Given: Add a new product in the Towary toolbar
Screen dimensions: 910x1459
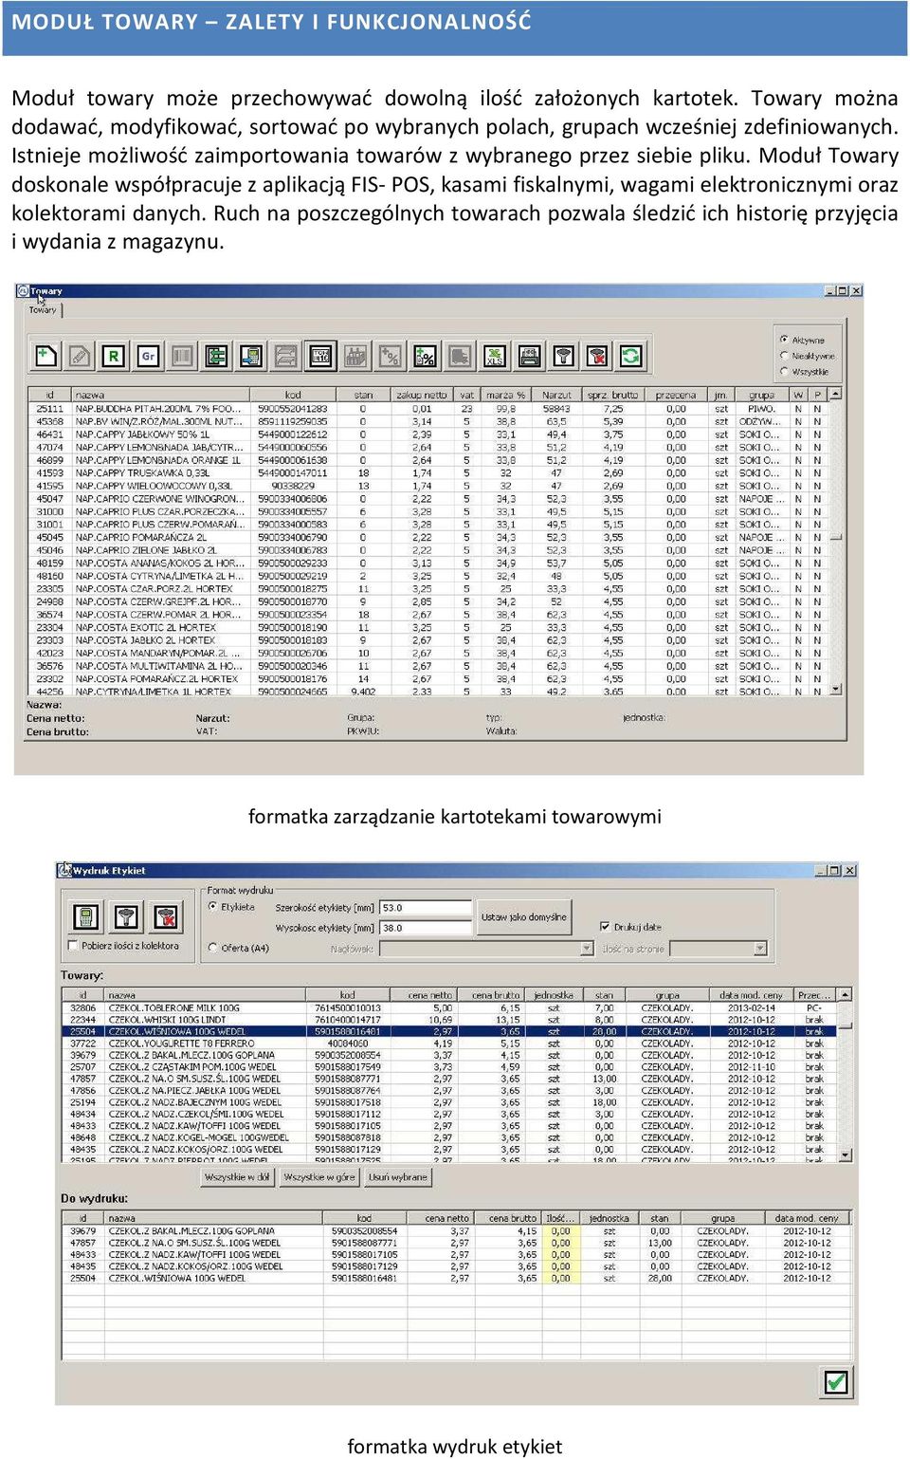Looking at the screenshot, I should pyautogui.click(x=45, y=357).
